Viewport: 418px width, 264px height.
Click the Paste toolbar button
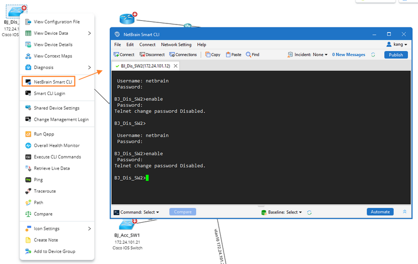click(x=234, y=55)
